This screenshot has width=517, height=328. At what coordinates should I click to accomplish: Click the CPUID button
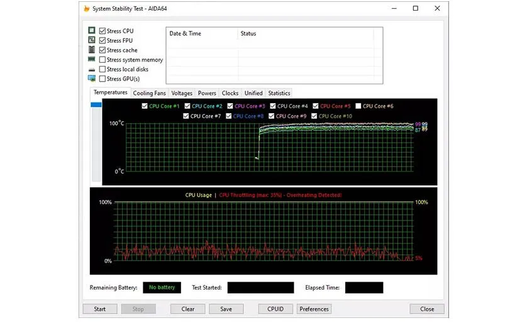click(275, 309)
